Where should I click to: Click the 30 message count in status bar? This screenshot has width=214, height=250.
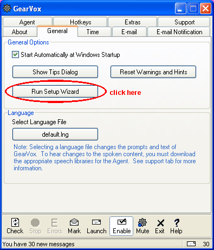click(206, 244)
